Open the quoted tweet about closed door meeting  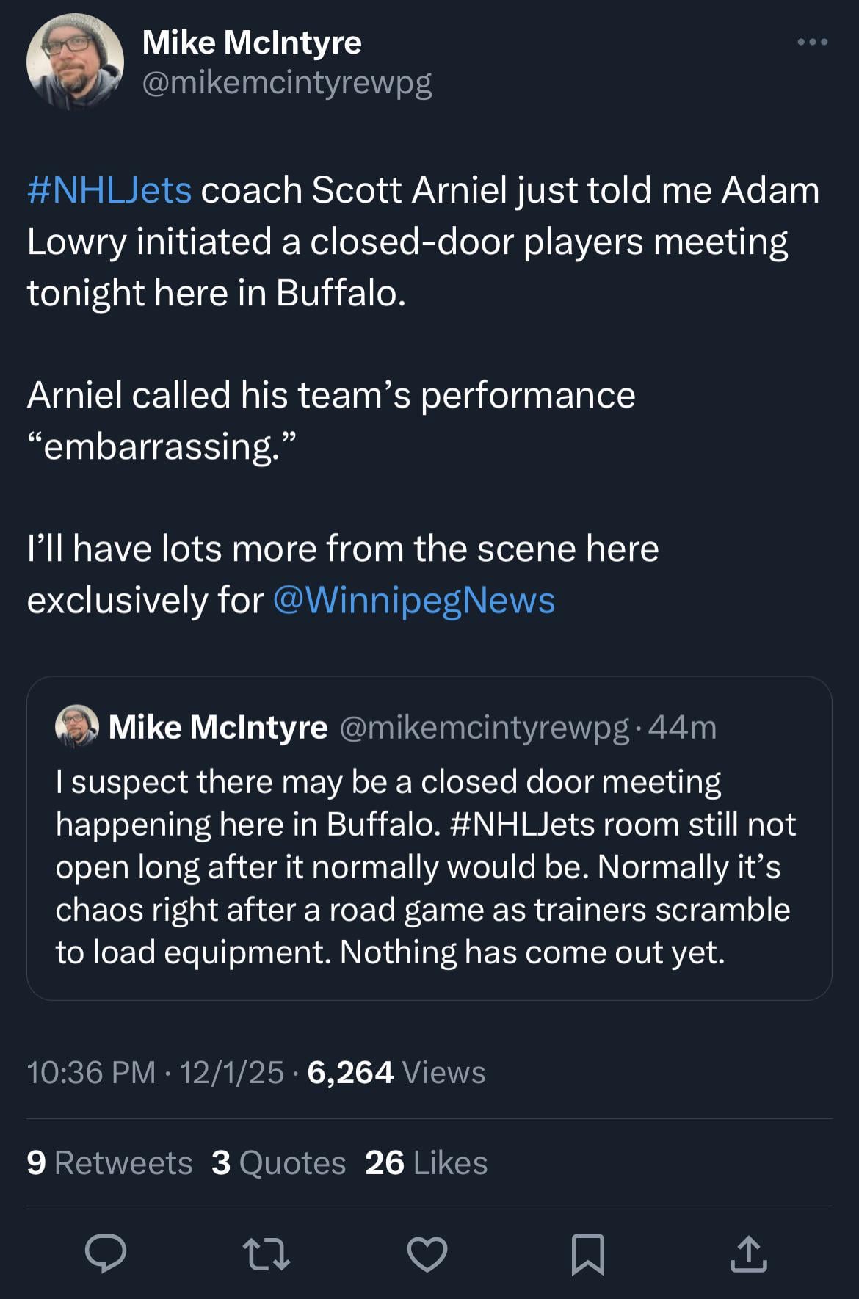(x=426, y=866)
